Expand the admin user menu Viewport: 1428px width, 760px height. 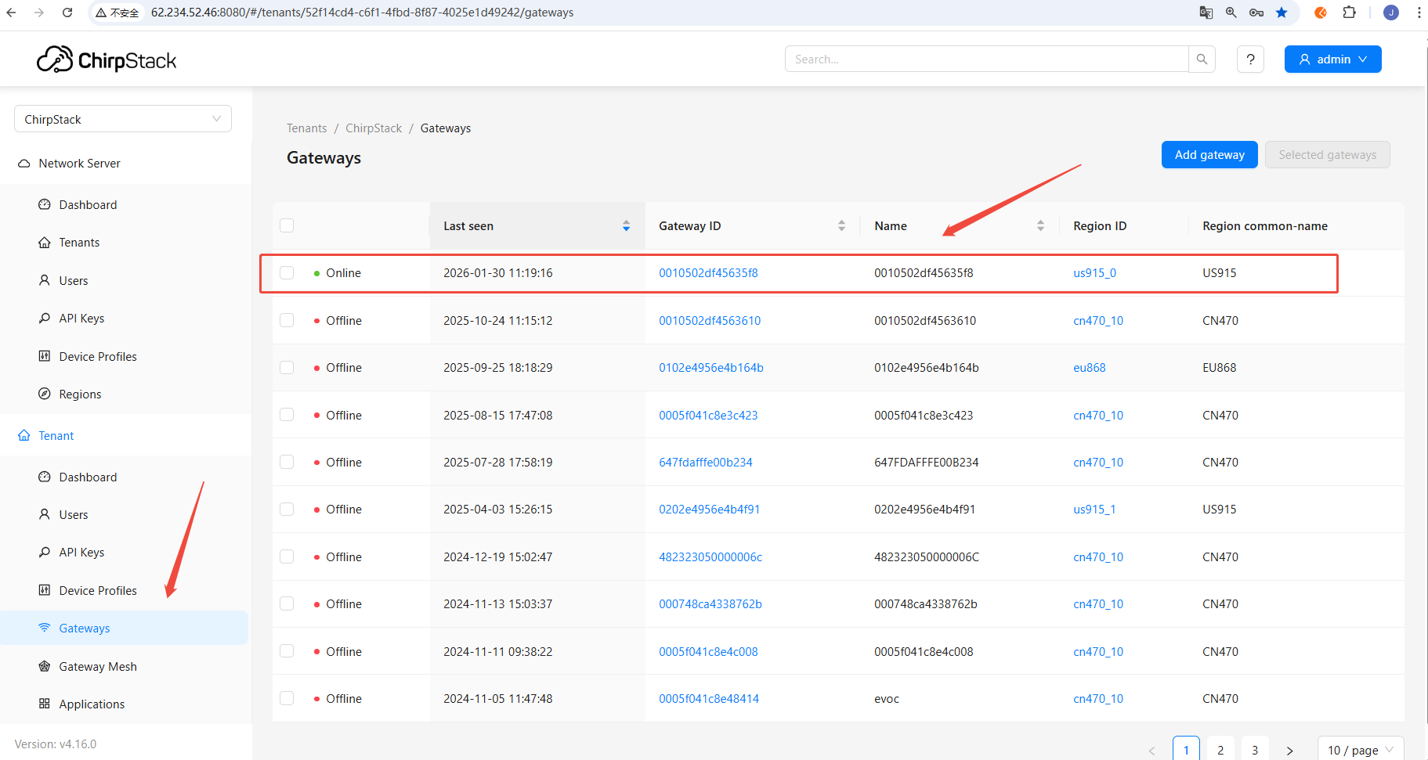click(1332, 59)
